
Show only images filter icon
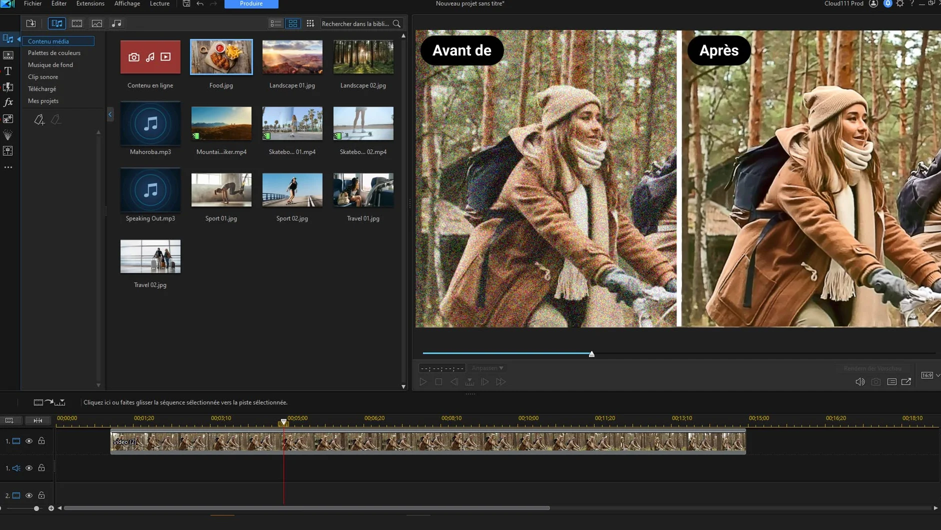[97, 23]
